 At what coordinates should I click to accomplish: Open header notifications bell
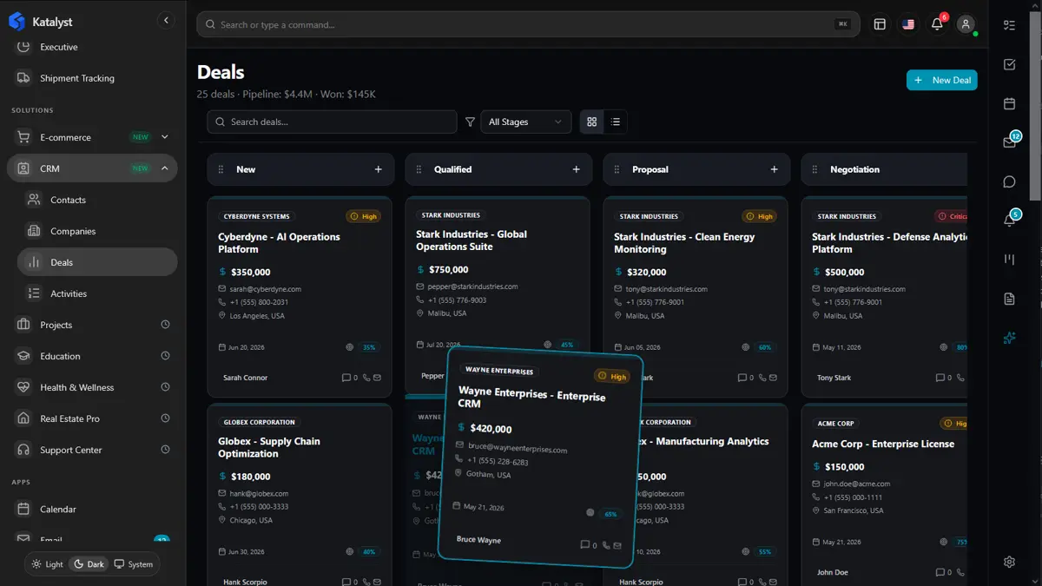(937, 24)
